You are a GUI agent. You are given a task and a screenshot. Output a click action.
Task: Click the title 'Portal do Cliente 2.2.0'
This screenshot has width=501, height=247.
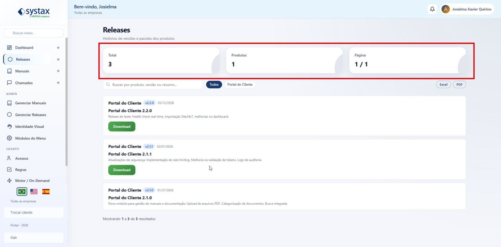coord(130,111)
